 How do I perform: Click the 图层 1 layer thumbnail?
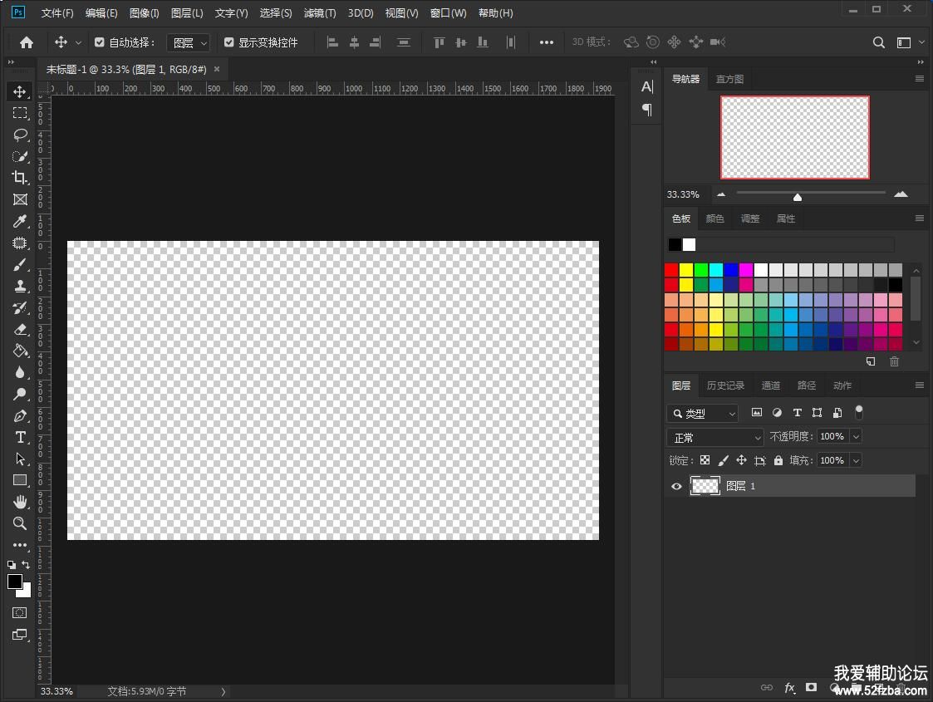(x=705, y=486)
